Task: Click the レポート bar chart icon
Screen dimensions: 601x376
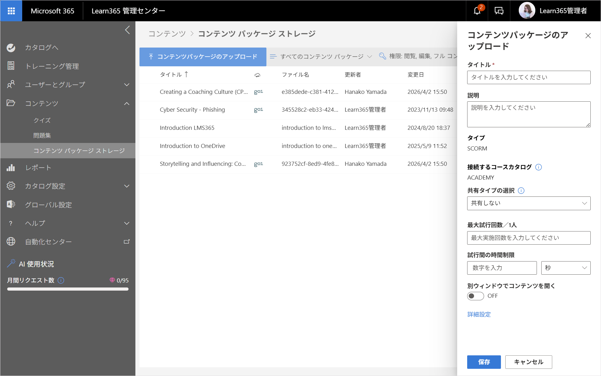Action: 11,168
